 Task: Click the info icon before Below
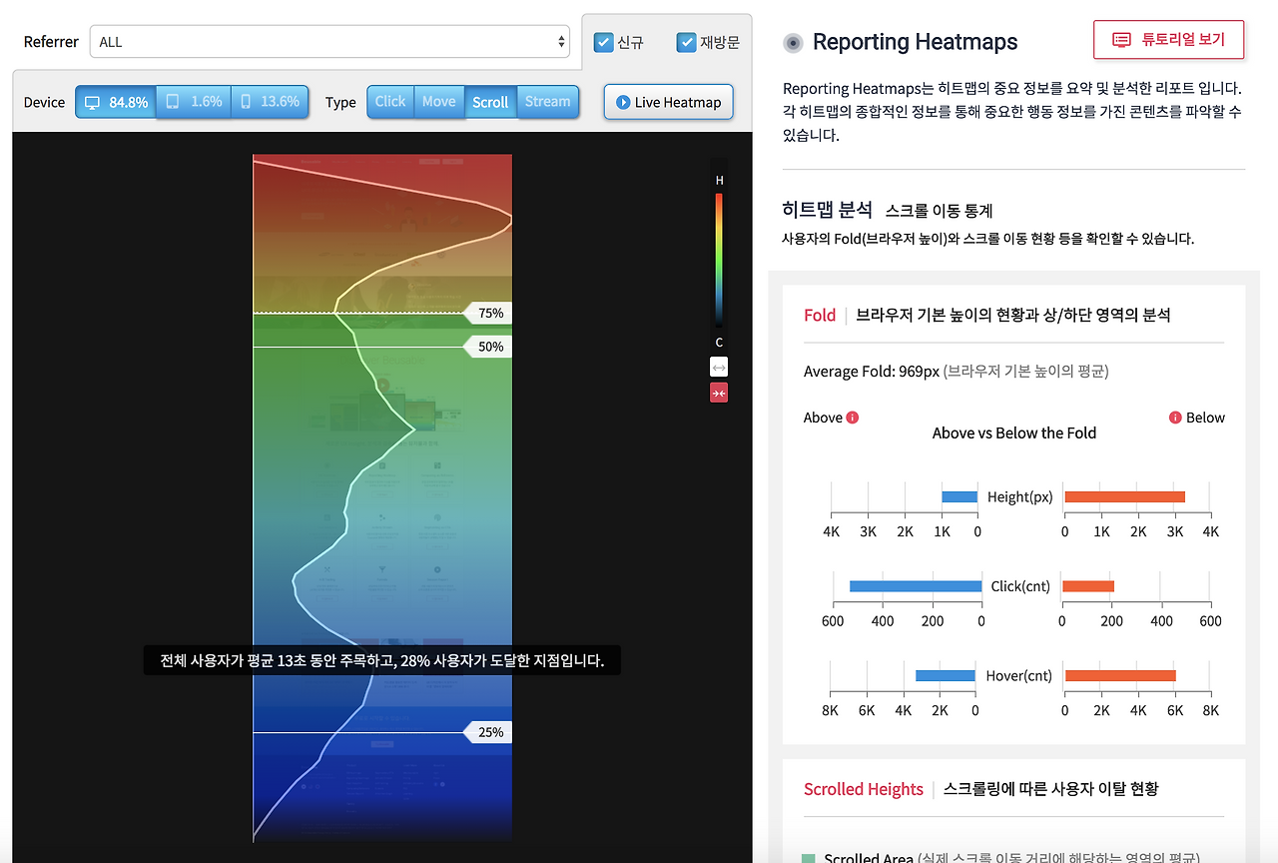(1175, 418)
